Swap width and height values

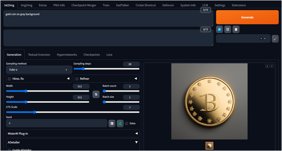click(x=96, y=94)
